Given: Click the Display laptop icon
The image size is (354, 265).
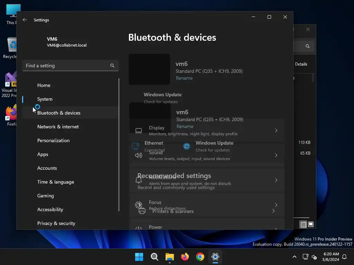Looking at the screenshot, I should pyautogui.click(x=139, y=131).
